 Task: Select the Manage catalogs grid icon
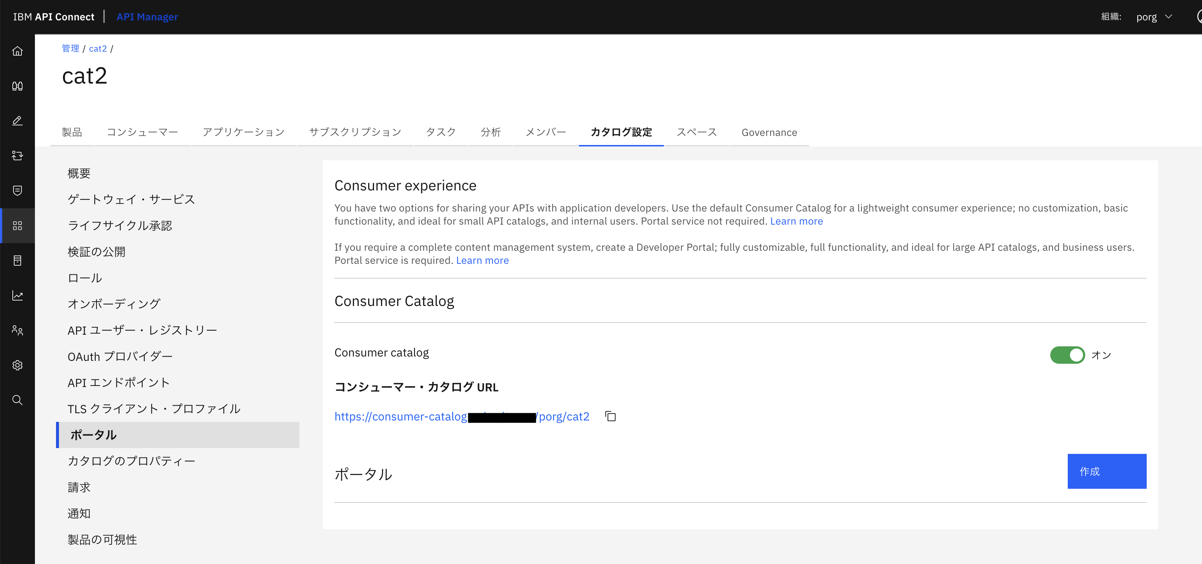click(x=17, y=226)
